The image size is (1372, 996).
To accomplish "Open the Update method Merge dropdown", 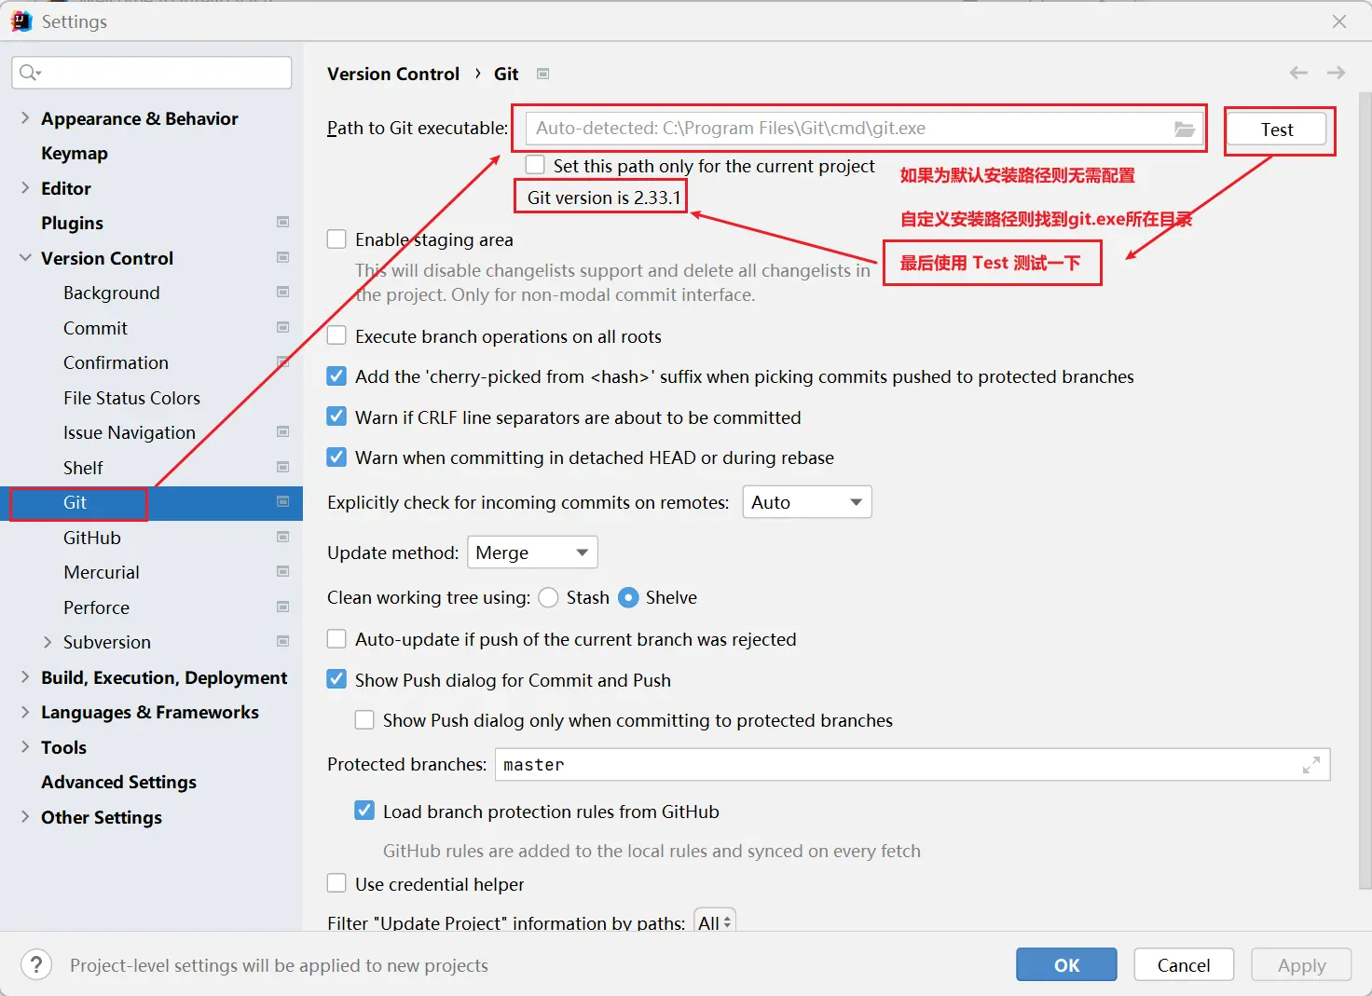I will pos(532,553).
